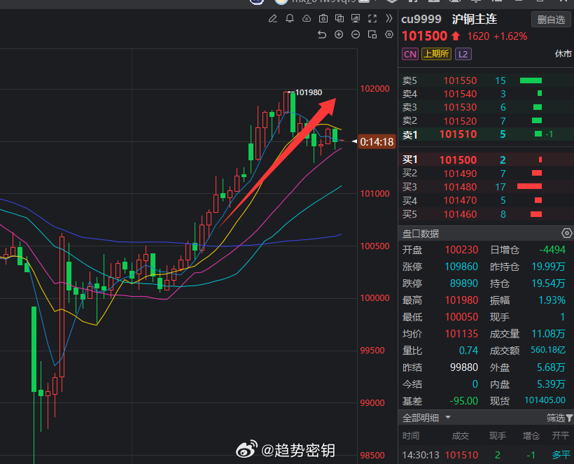Screen dimensions: 574x464
Task: Click the 涨停 value 109860
Action: coord(461,267)
